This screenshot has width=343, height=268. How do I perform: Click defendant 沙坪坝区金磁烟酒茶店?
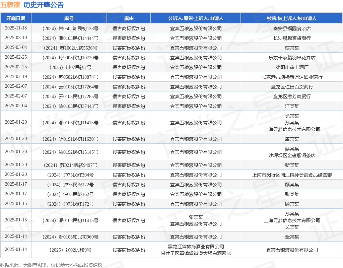pyautogui.click(x=292, y=155)
